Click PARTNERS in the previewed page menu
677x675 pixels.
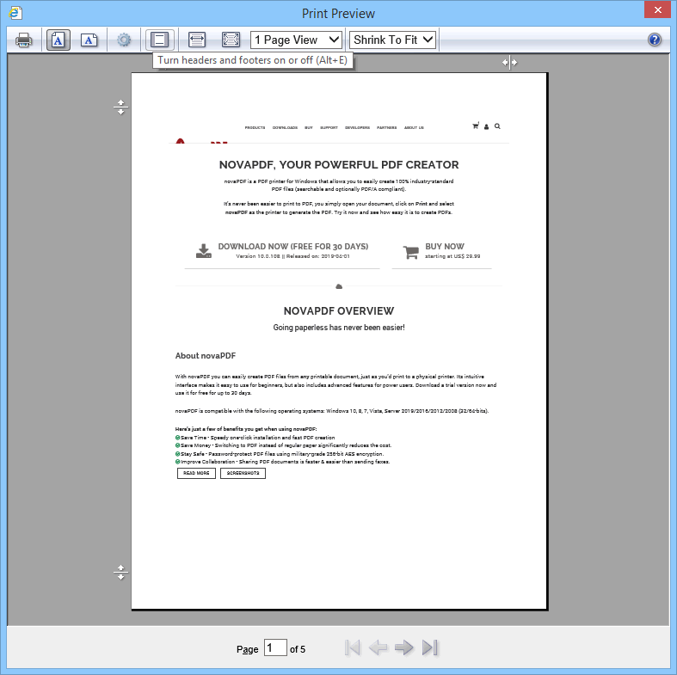coord(387,128)
